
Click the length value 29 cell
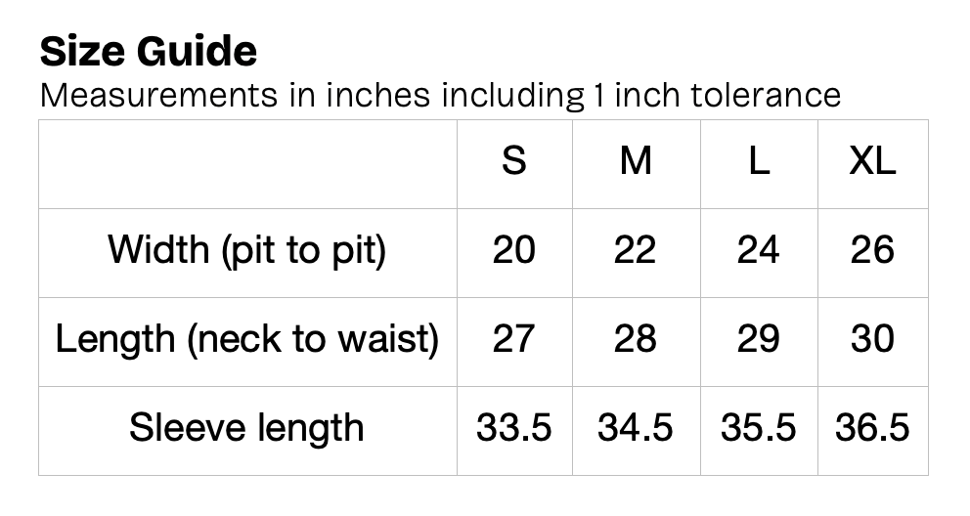[x=758, y=339]
